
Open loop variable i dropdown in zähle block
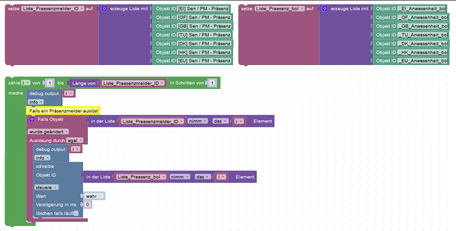point(25,83)
